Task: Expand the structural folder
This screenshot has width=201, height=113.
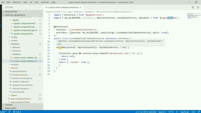Action: (x=16, y=51)
